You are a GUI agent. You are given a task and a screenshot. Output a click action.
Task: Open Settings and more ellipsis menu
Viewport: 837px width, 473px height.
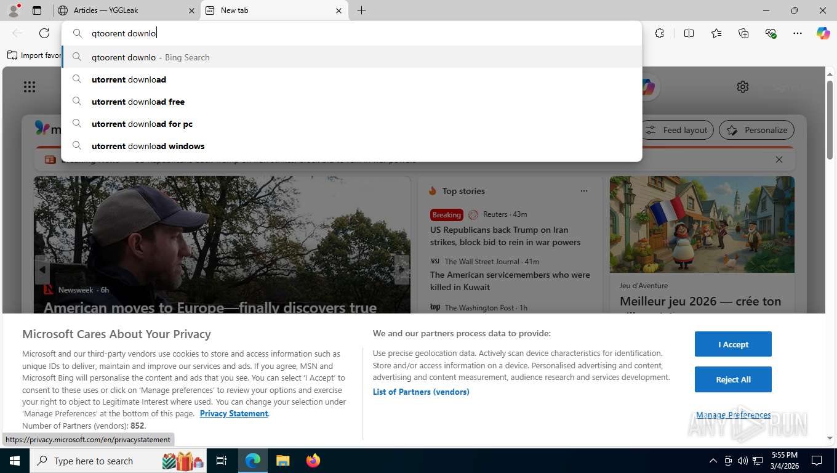798,33
